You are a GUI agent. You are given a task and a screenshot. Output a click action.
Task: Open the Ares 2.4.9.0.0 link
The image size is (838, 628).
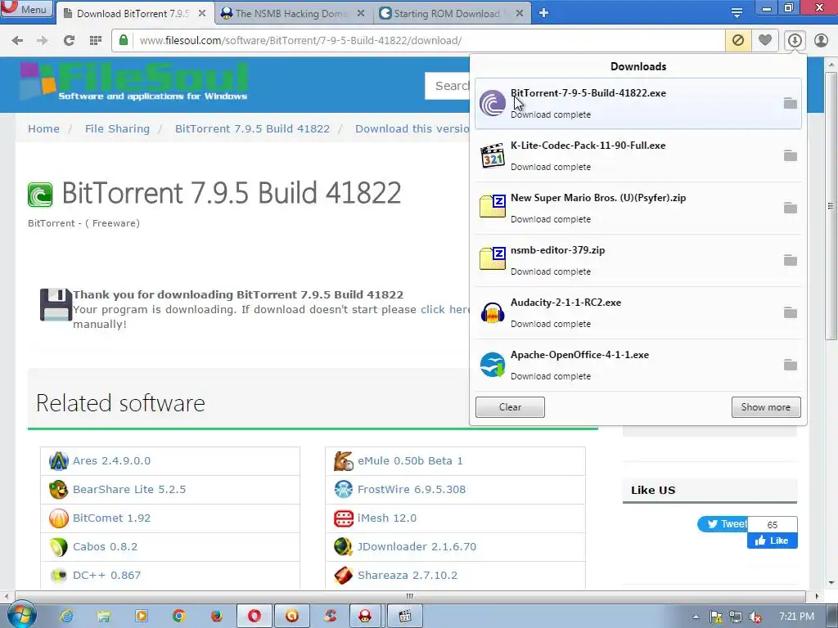coord(111,460)
